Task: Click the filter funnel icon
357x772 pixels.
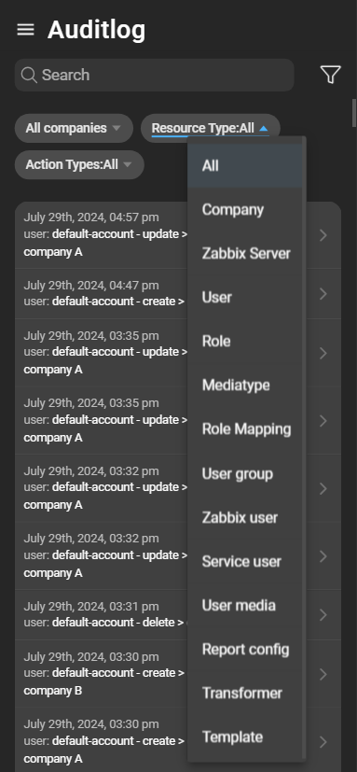Action: (331, 75)
